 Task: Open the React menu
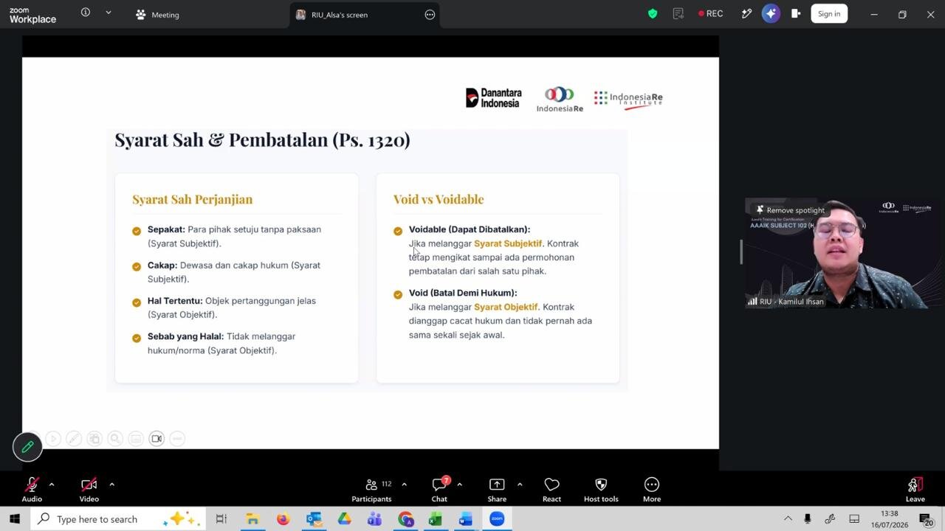tap(551, 489)
